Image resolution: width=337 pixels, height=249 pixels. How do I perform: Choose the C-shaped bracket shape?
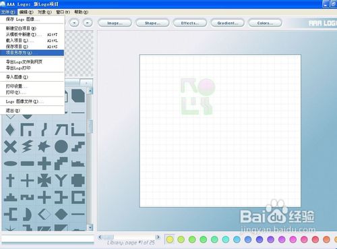point(78,197)
